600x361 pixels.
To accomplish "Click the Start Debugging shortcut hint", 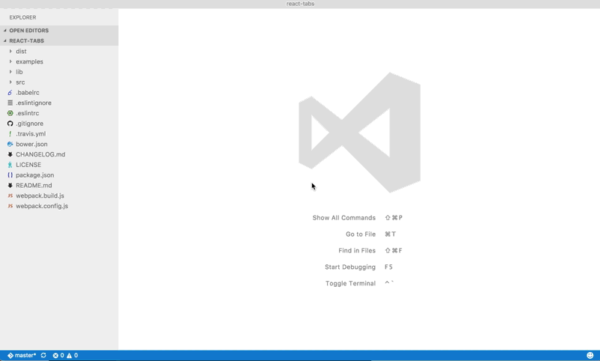I will [x=359, y=267].
